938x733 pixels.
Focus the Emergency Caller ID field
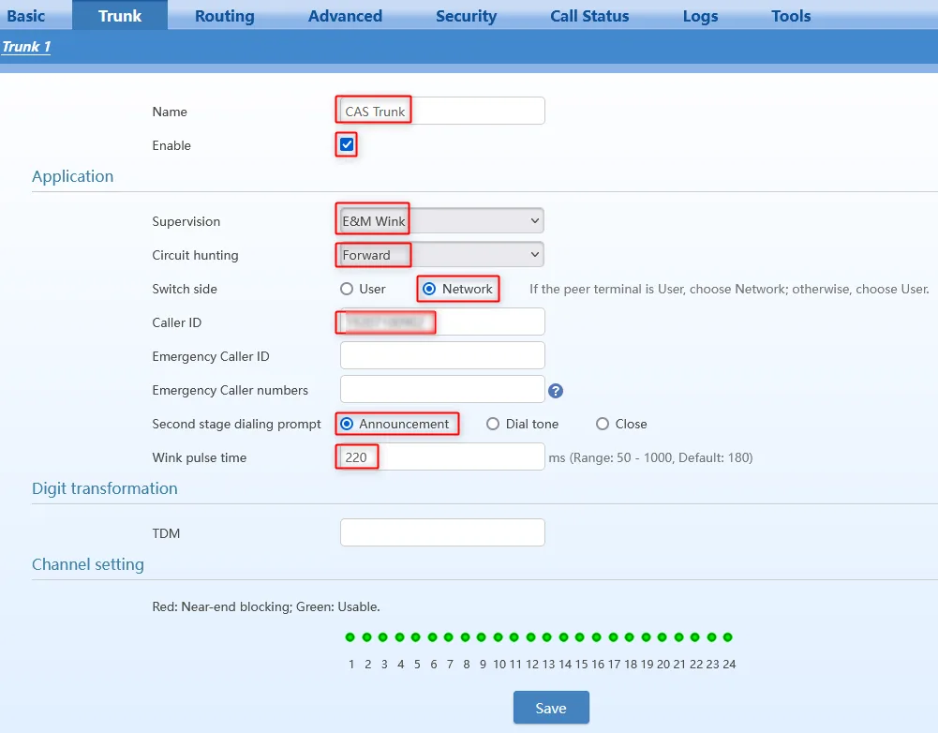(442, 356)
